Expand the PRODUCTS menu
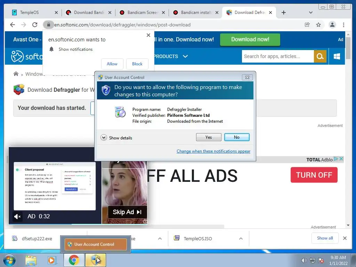Screen dimensions: 356x267 [171, 56]
